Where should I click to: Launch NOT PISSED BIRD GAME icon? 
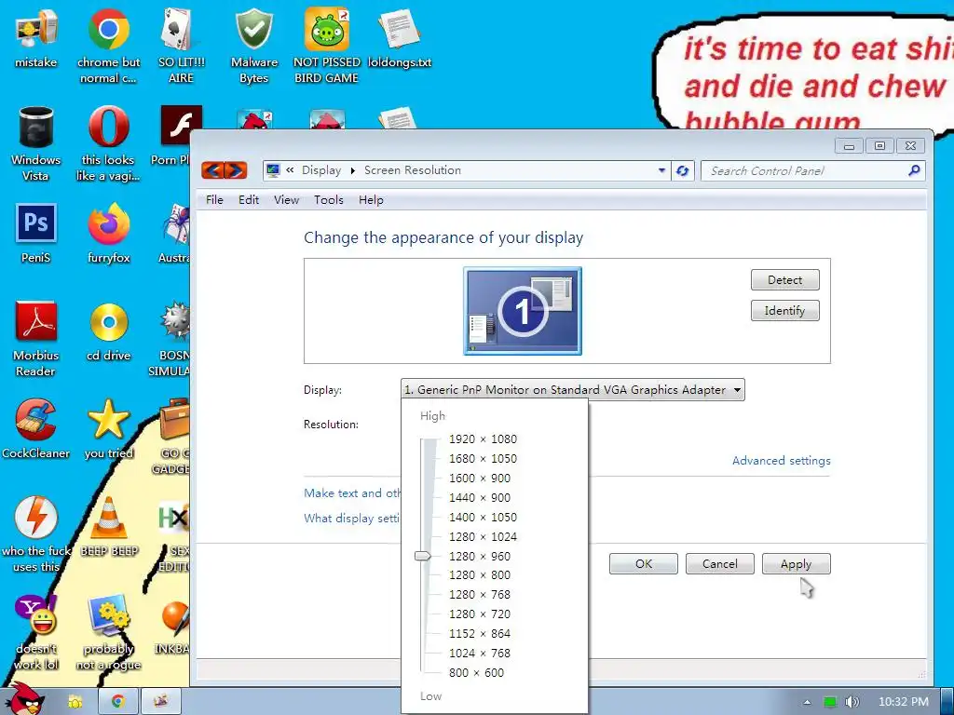327,46
